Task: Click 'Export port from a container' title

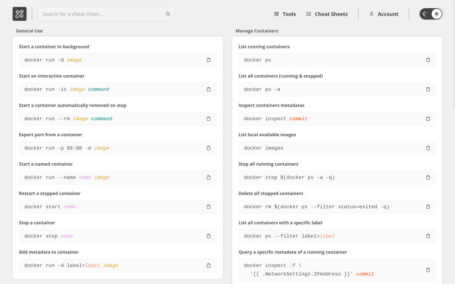Action: 51,134
